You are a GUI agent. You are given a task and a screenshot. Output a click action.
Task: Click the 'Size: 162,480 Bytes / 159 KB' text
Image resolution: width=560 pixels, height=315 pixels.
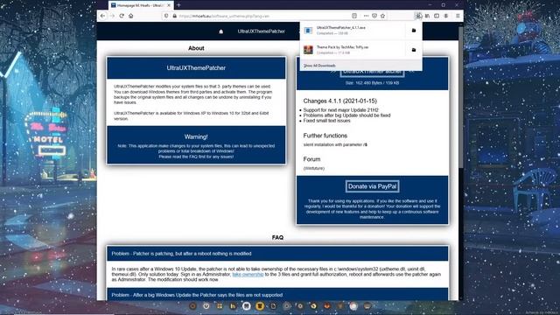click(372, 83)
